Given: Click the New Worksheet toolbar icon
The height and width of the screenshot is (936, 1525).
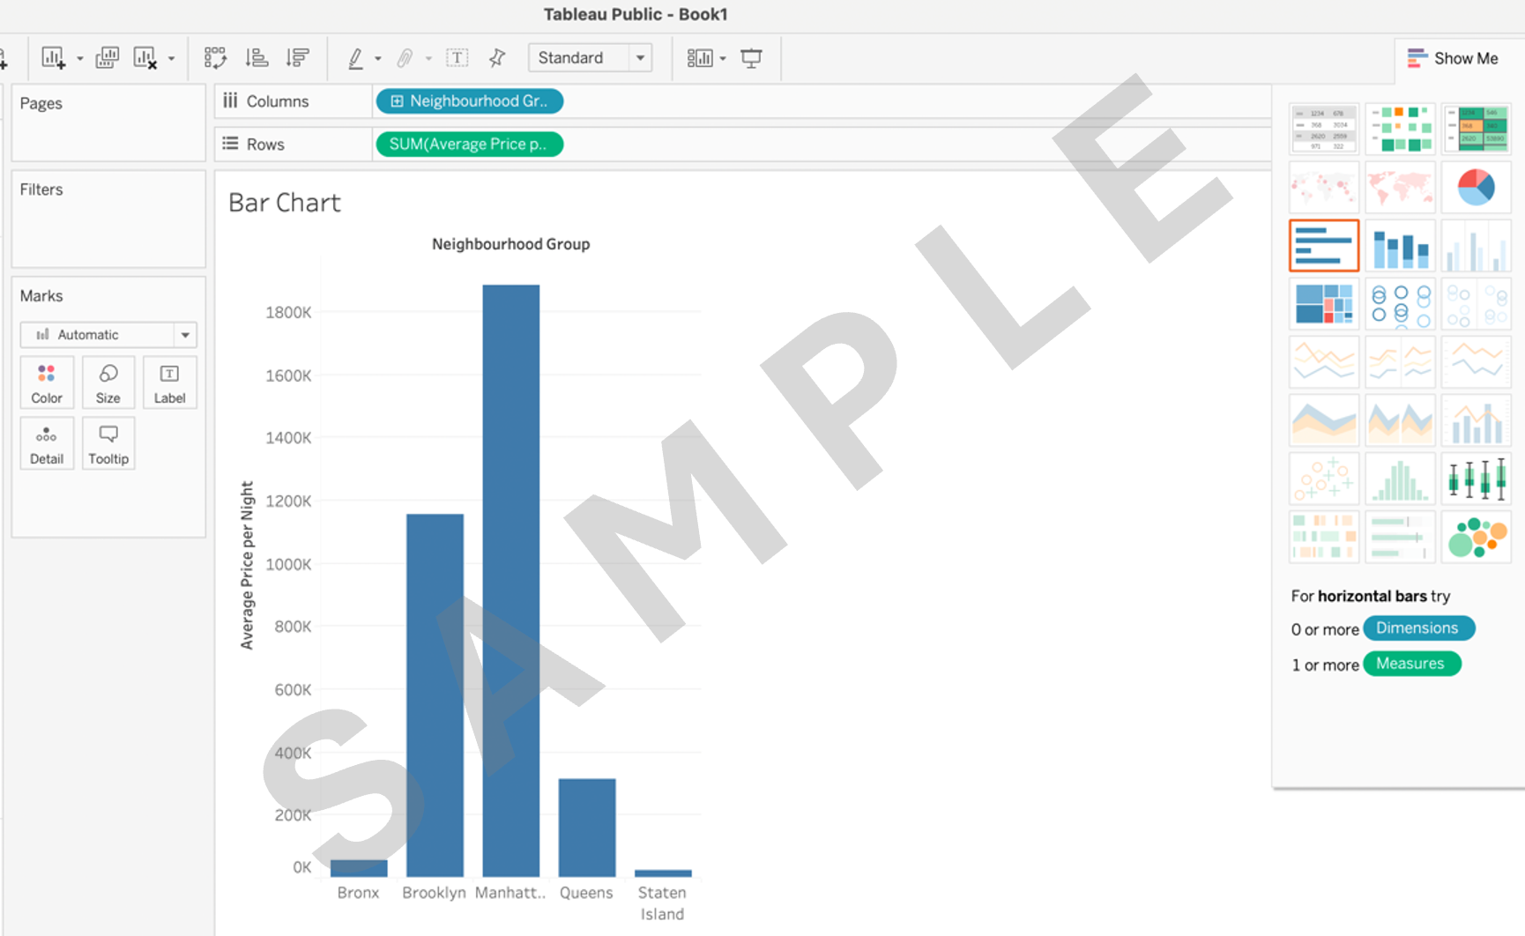Looking at the screenshot, I should point(53,58).
